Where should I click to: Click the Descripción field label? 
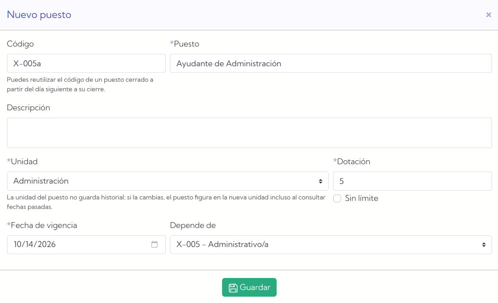(29, 108)
